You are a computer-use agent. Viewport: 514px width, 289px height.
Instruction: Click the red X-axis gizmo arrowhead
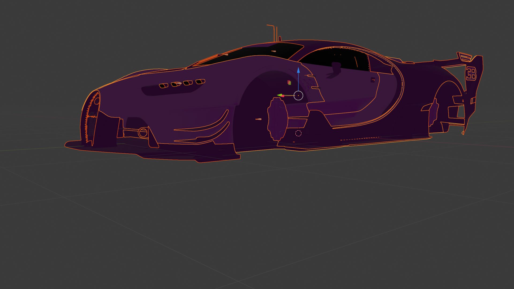pos(283,96)
